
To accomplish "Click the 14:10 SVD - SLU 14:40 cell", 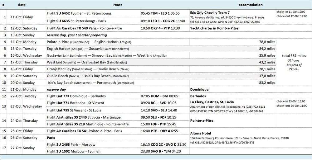I will pyautogui.click(x=165, y=110).
